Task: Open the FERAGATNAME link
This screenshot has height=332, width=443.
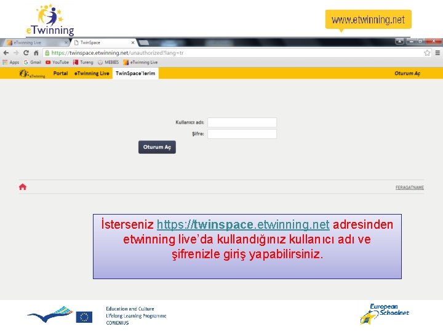Action: (x=410, y=188)
